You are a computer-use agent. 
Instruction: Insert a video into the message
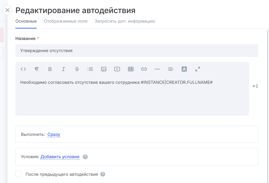coord(117,69)
